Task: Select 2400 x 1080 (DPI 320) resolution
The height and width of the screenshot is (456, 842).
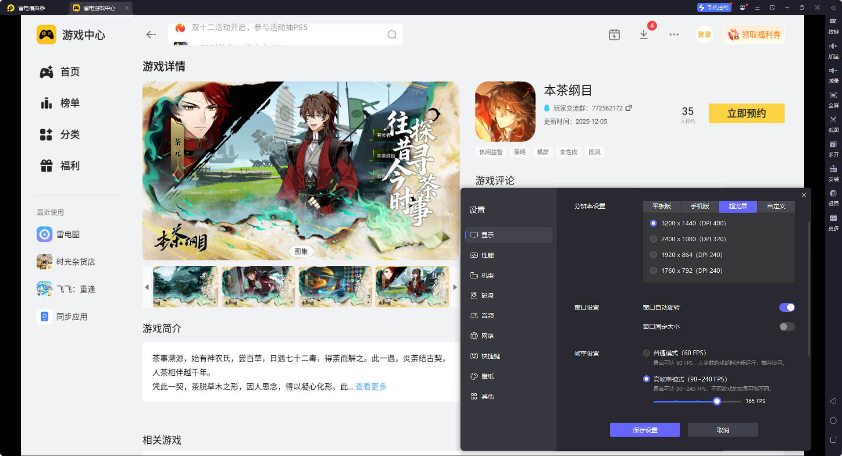Action: [x=653, y=239]
